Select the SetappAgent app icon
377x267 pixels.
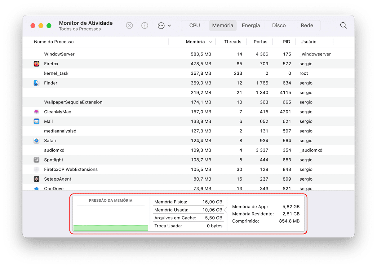point(37,179)
